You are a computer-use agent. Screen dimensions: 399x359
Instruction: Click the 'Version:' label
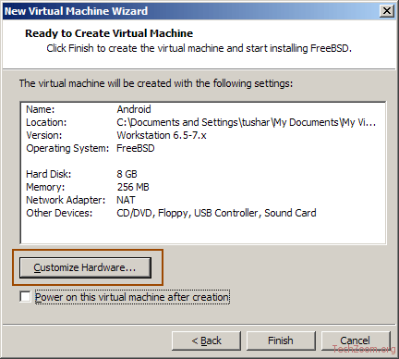(x=44, y=135)
